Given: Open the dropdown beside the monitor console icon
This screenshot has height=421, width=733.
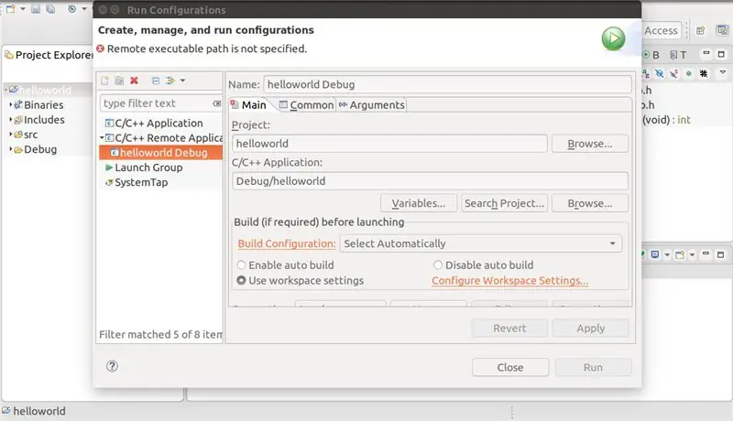Looking at the screenshot, I should 667,254.
